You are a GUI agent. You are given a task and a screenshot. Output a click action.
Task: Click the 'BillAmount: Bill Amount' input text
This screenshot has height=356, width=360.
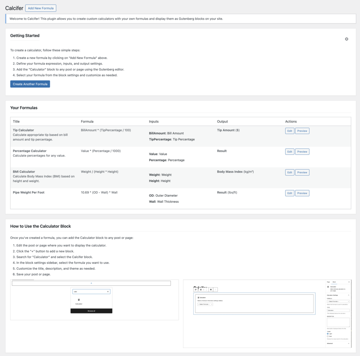coord(166,133)
